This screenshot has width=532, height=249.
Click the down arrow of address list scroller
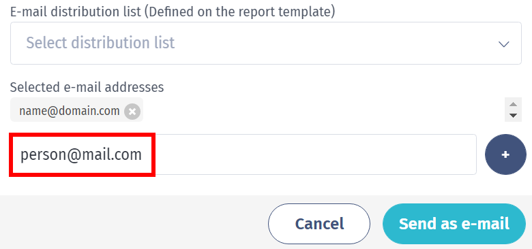514,116
